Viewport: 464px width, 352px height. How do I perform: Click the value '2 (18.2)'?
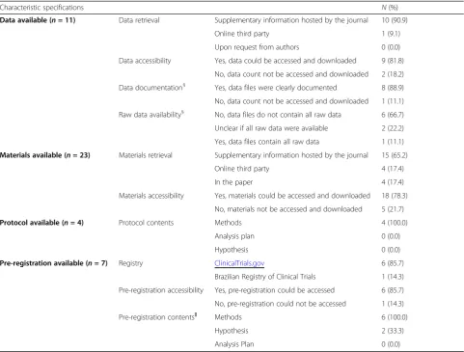(393, 74)
